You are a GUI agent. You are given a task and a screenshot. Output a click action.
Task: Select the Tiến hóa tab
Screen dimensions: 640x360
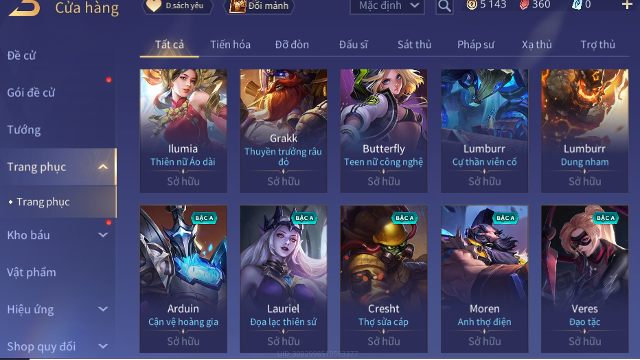point(230,45)
